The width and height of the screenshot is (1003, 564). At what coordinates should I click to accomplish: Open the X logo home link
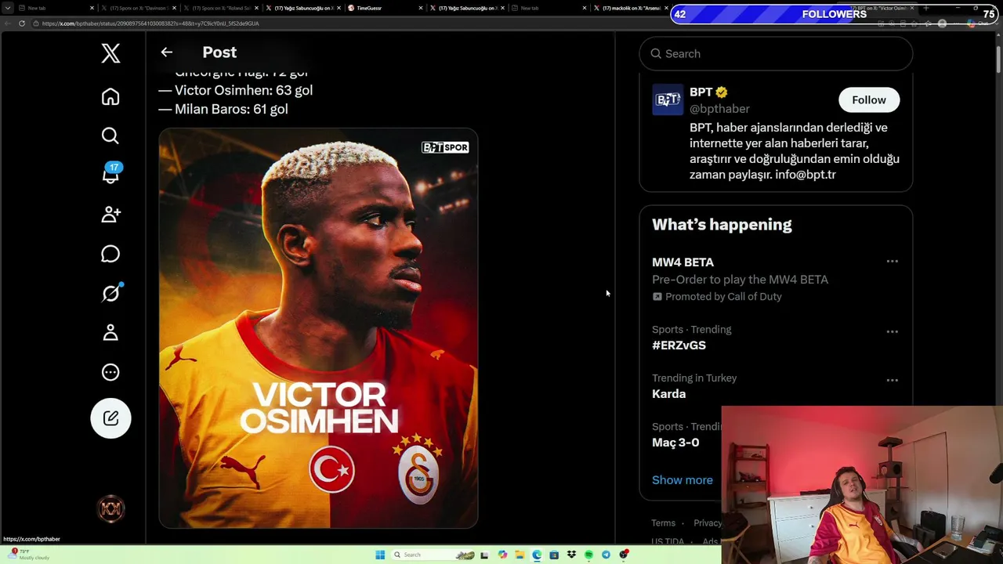click(x=110, y=53)
